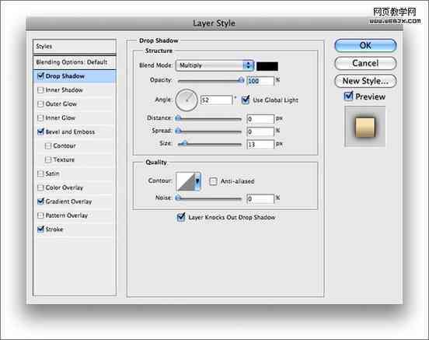The image size is (429, 340).
Task: Select Bevel and Emboss style entry
Action: click(x=70, y=131)
